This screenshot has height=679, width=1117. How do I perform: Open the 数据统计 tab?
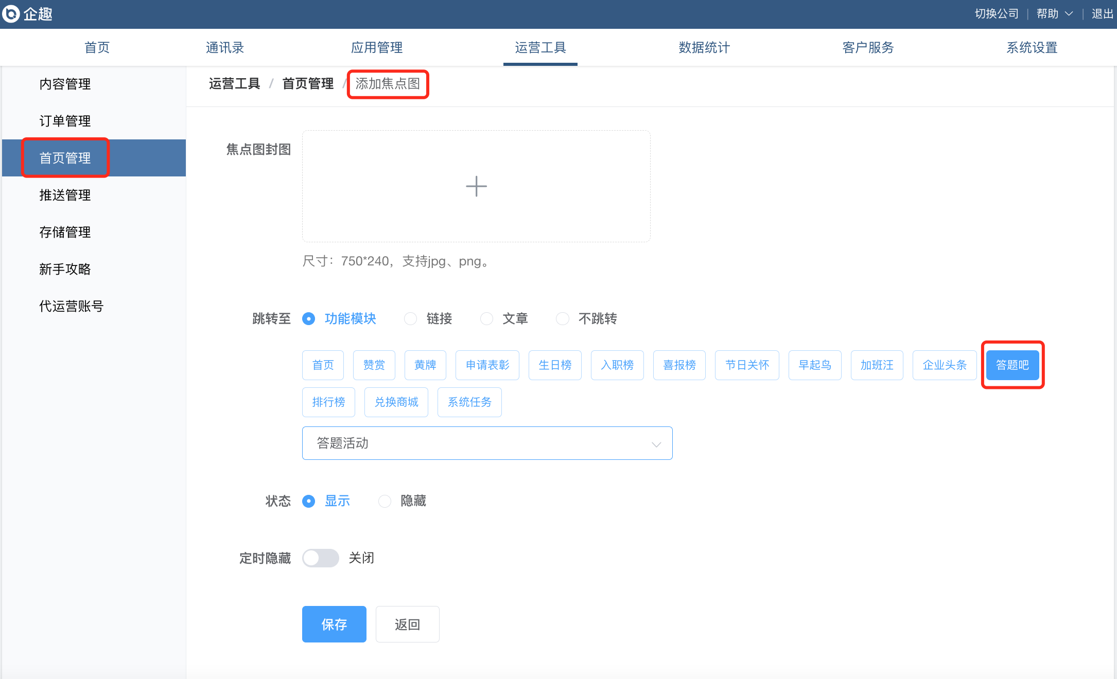click(704, 47)
